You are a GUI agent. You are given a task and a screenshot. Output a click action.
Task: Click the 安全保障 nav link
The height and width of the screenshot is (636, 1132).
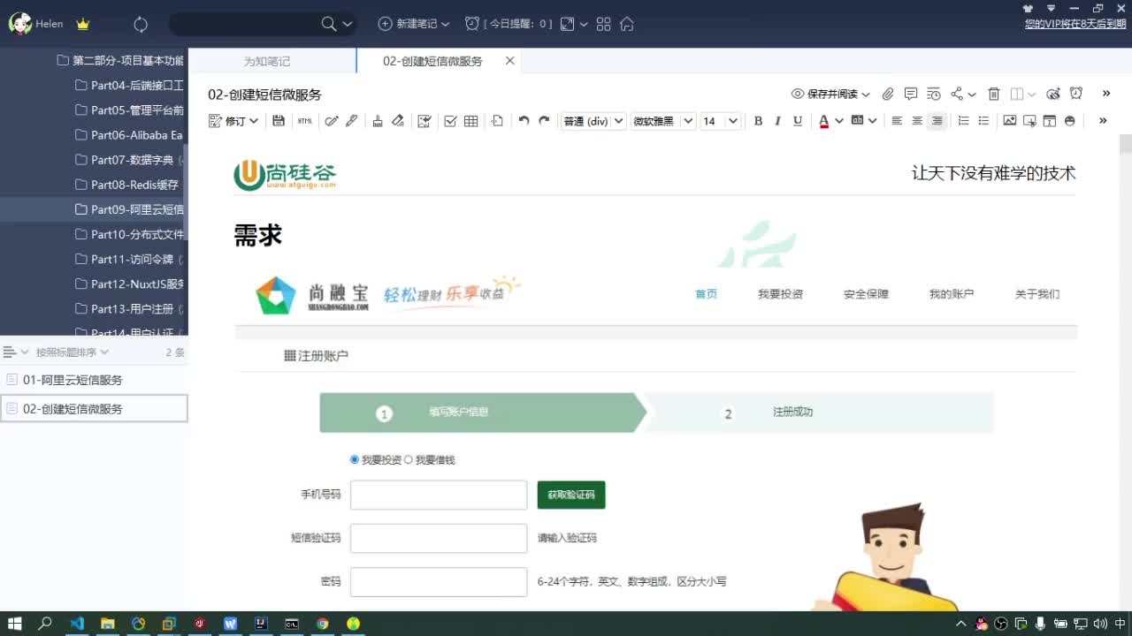pos(866,294)
